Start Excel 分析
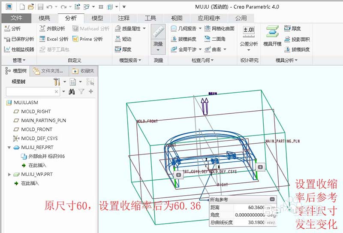Image resolution: width=343 pixels, height=233 pixels. pyautogui.click(x=54, y=39)
